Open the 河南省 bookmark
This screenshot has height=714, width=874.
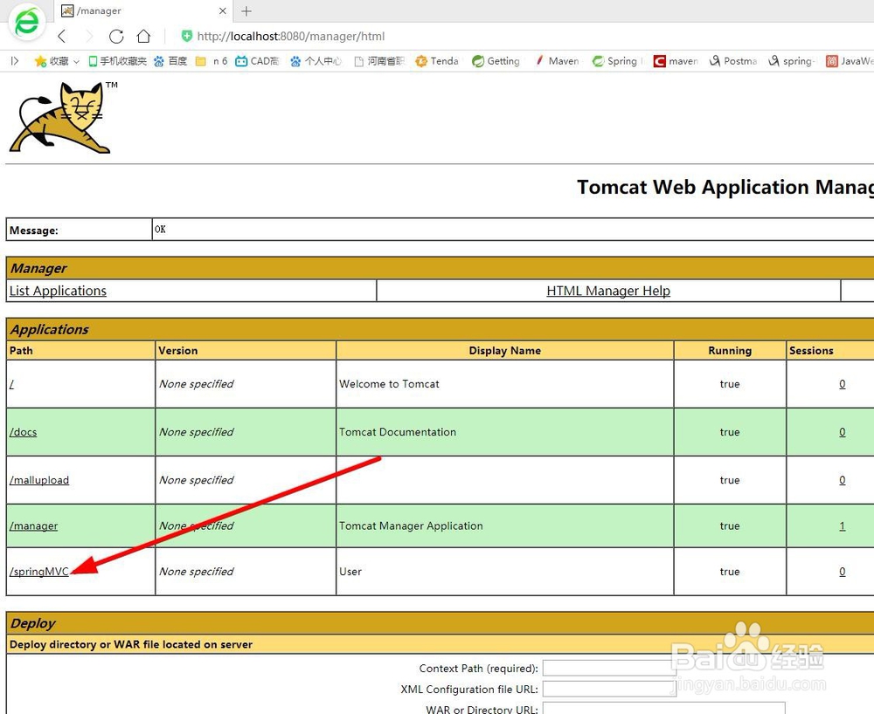pyautogui.click(x=379, y=60)
